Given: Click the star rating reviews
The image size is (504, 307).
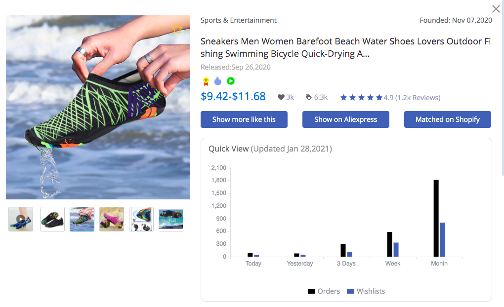Looking at the screenshot, I should (x=390, y=97).
